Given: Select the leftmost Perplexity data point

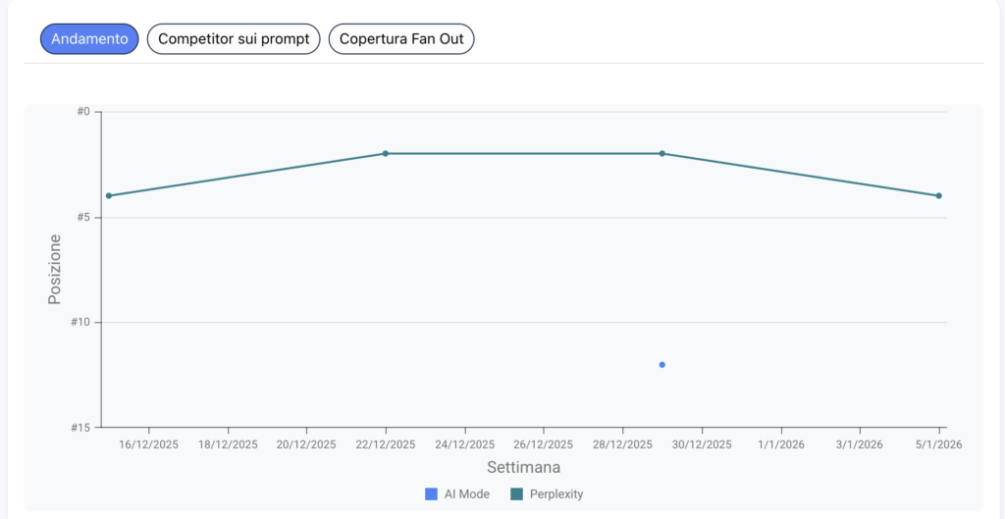Looking at the screenshot, I should (109, 195).
